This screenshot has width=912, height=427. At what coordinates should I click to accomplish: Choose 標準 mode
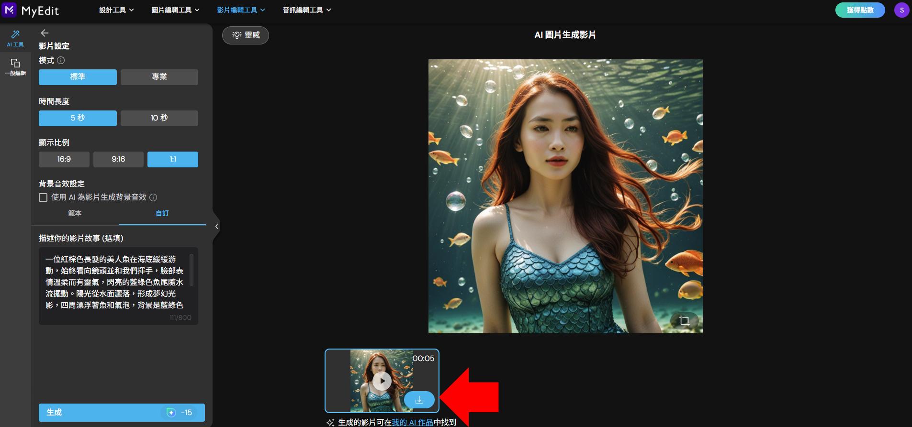[78, 77]
